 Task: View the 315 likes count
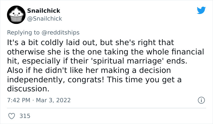point(25,116)
